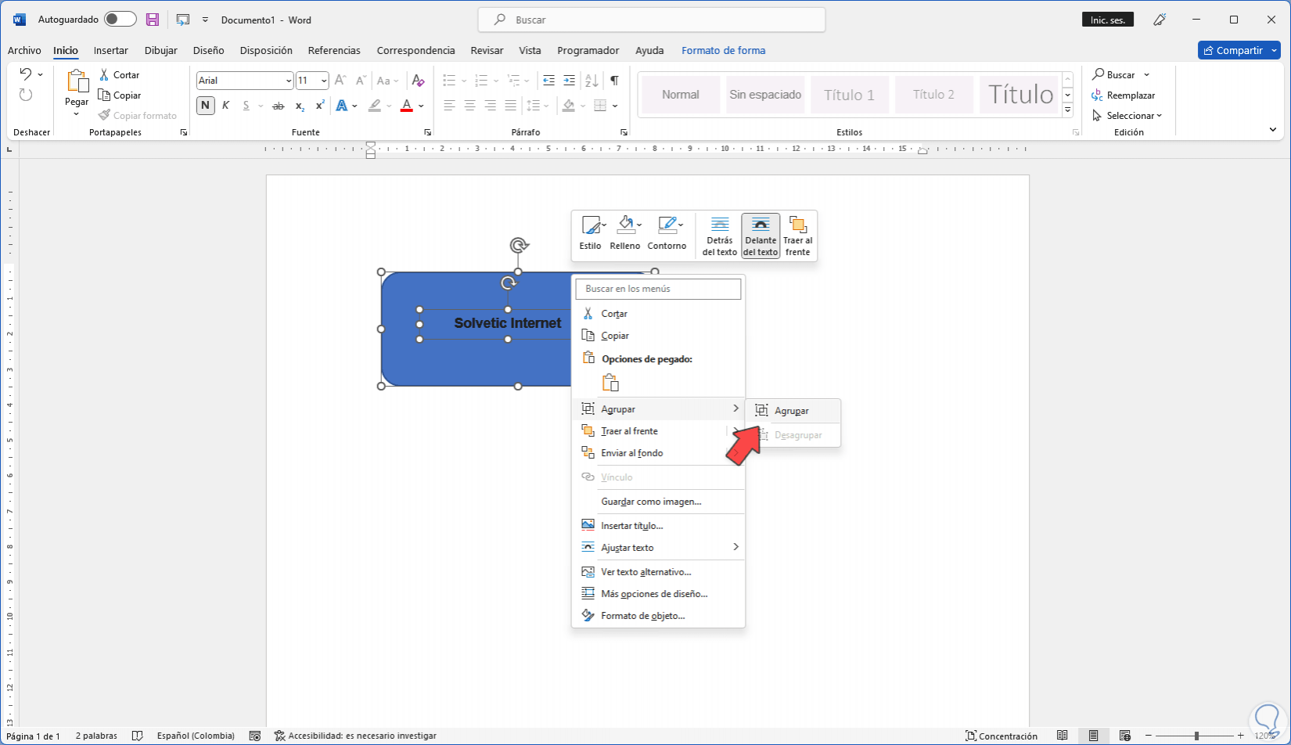
Task: Click Buscar en los menús field
Action: point(658,289)
